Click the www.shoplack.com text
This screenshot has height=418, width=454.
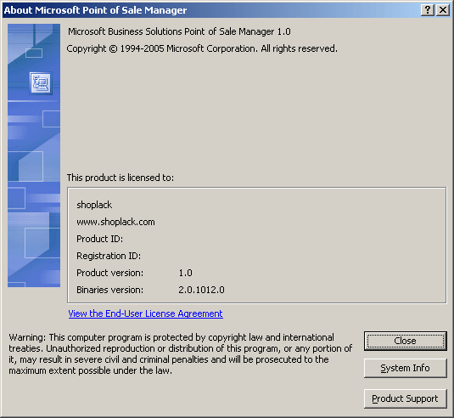click(x=115, y=222)
